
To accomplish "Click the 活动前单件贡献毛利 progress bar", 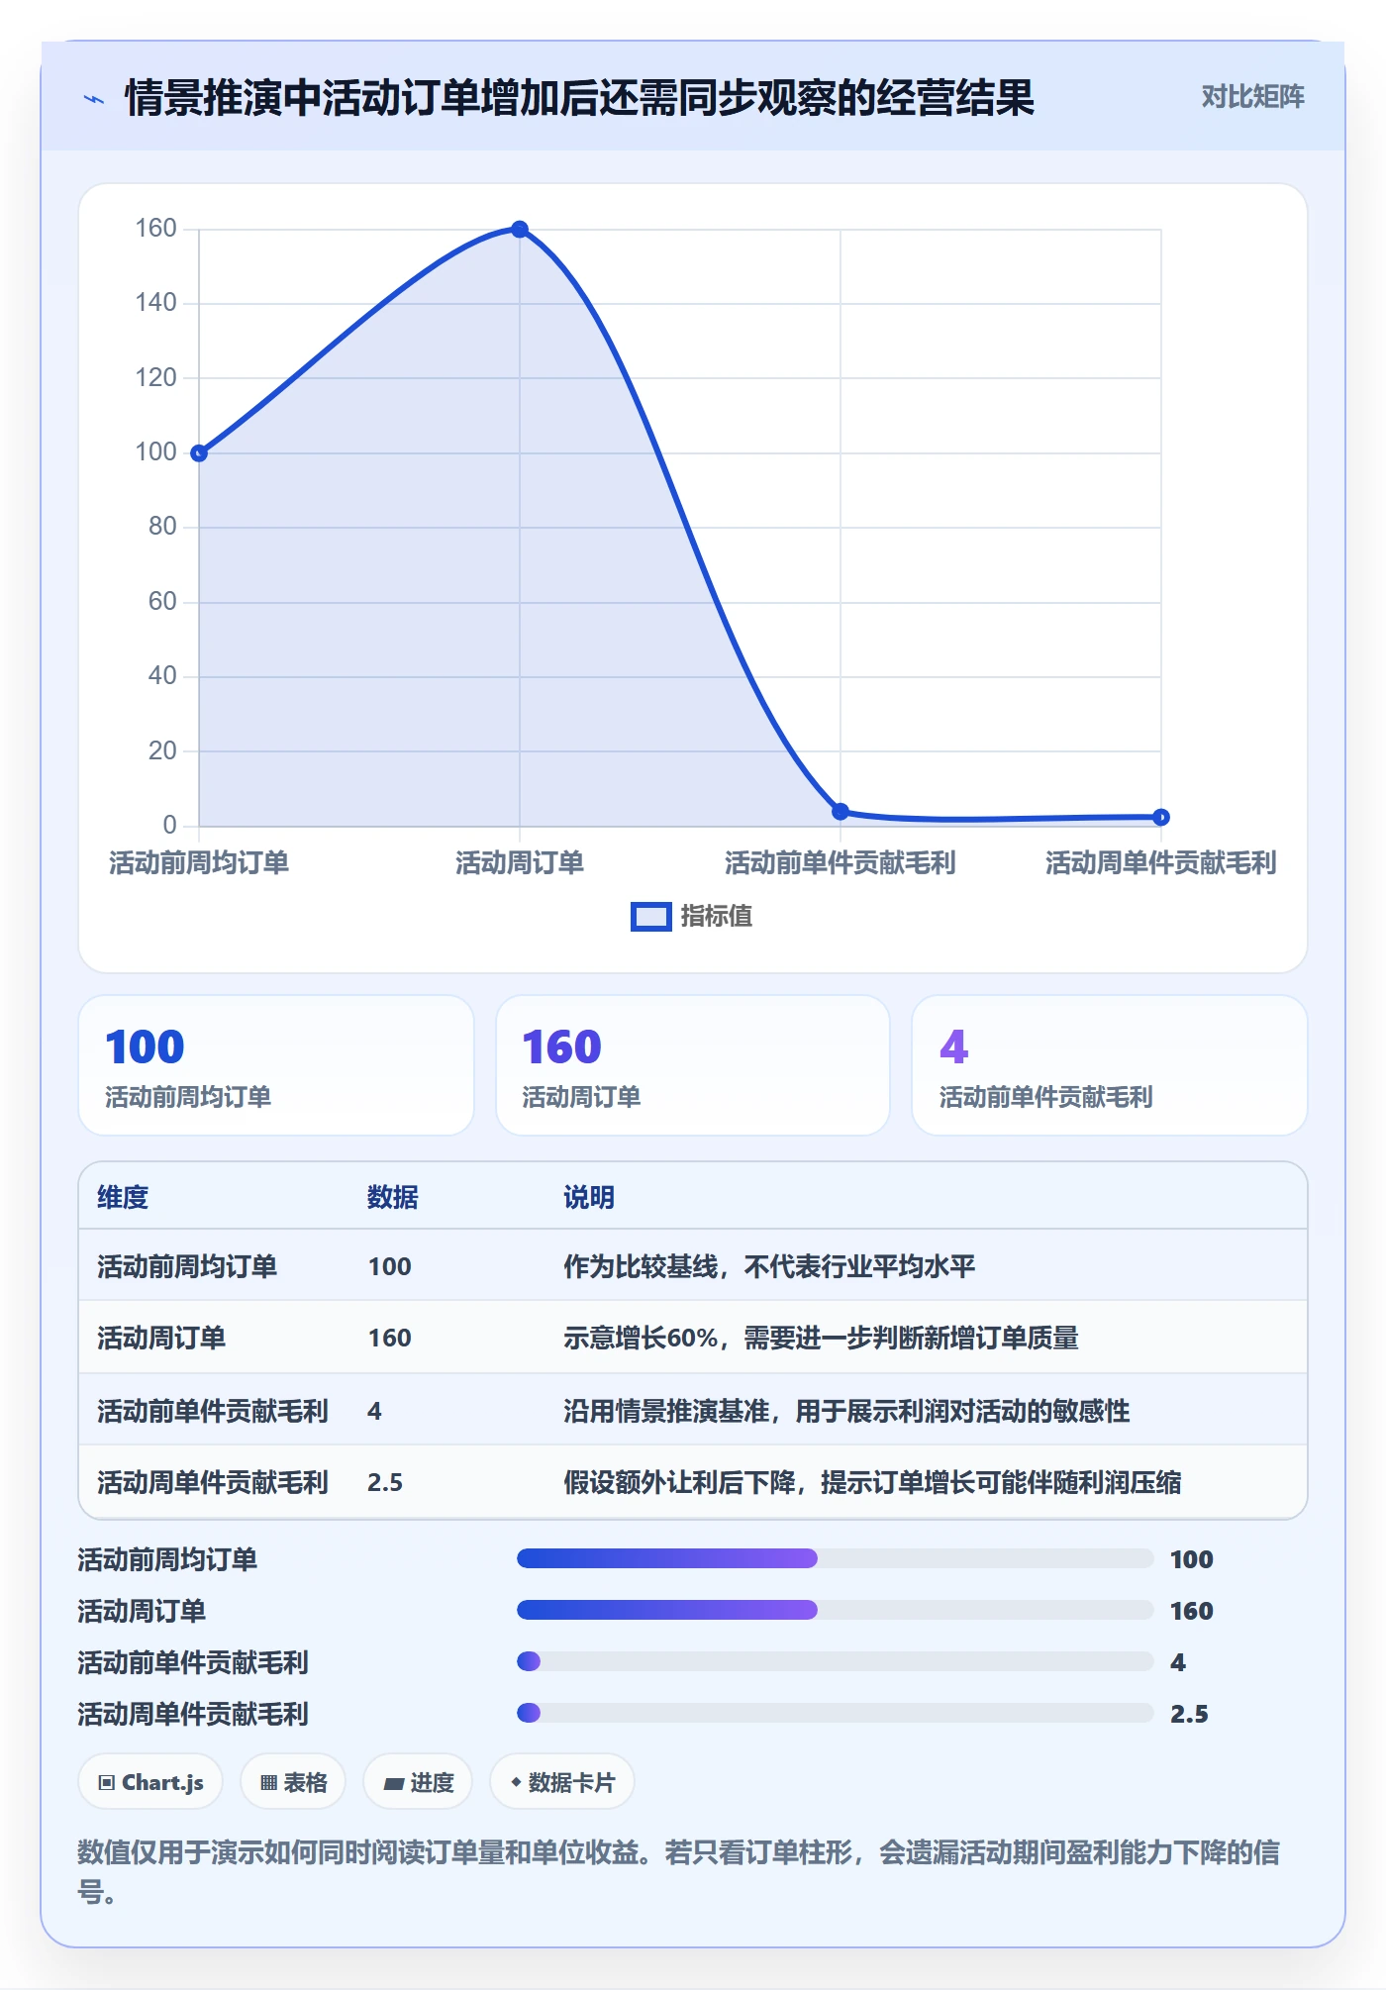I will tap(835, 1661).
